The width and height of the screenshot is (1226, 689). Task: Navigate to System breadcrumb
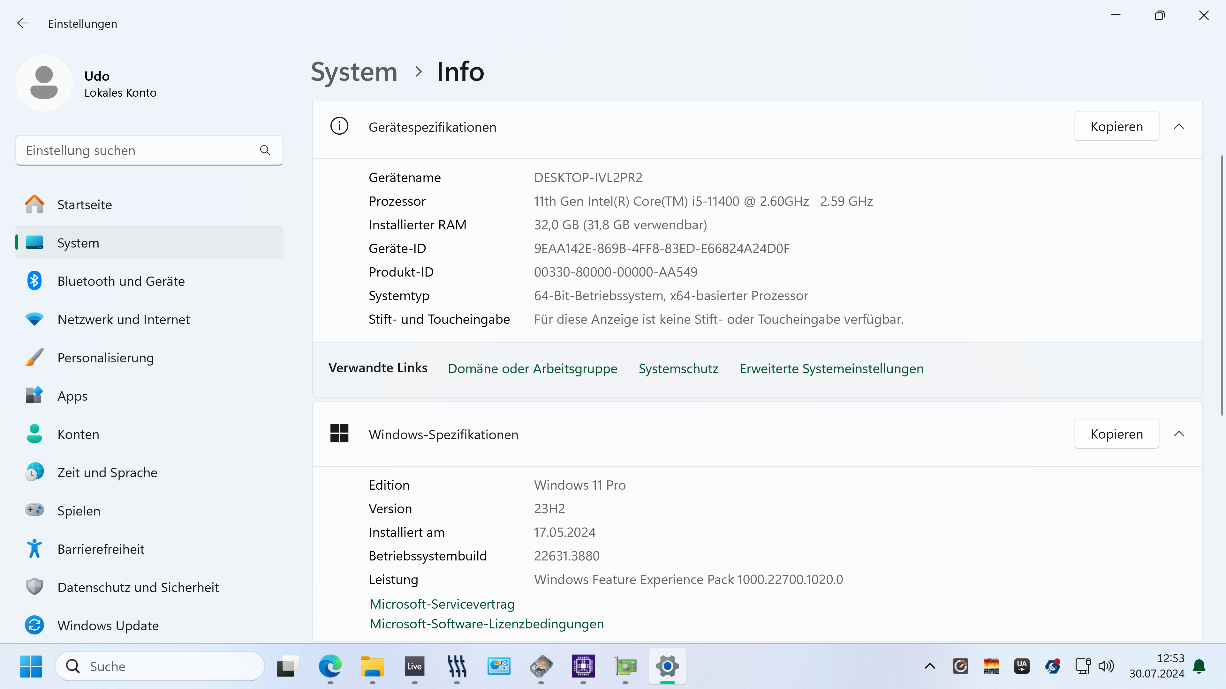point(354,72)
